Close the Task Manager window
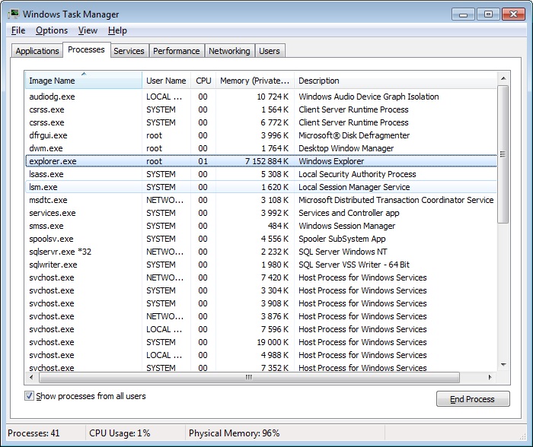533x447 pixels. [x=514, y=14]
